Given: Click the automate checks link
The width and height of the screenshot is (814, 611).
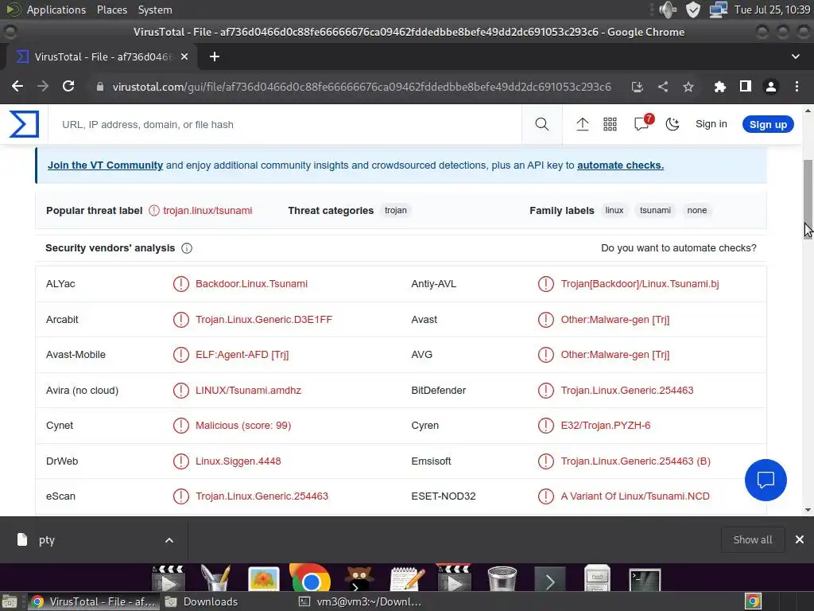Looking at the screenshot, I should click(620, 165).
